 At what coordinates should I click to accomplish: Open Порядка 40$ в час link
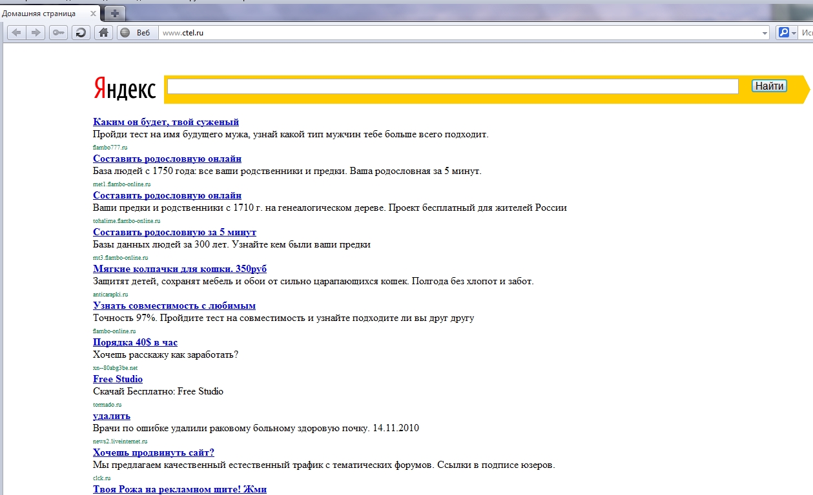135,342
